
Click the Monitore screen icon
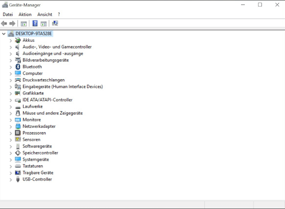click(18, 120)
